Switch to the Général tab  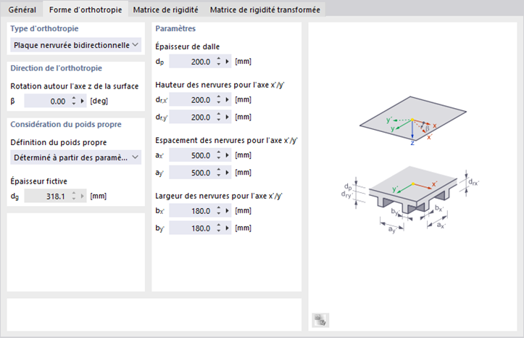tap(22, 9)
